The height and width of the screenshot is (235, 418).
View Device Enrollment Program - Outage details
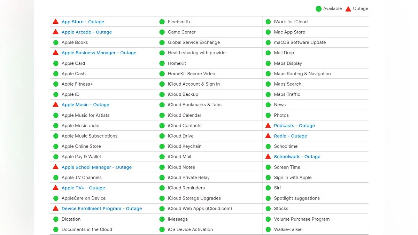pos(102,209)
